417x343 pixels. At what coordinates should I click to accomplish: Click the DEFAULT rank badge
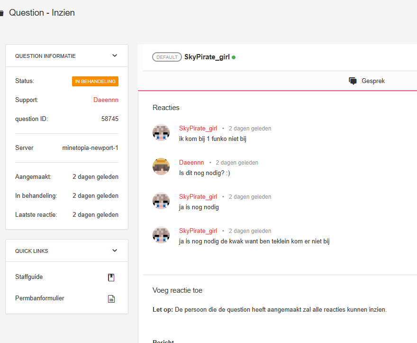167,57
